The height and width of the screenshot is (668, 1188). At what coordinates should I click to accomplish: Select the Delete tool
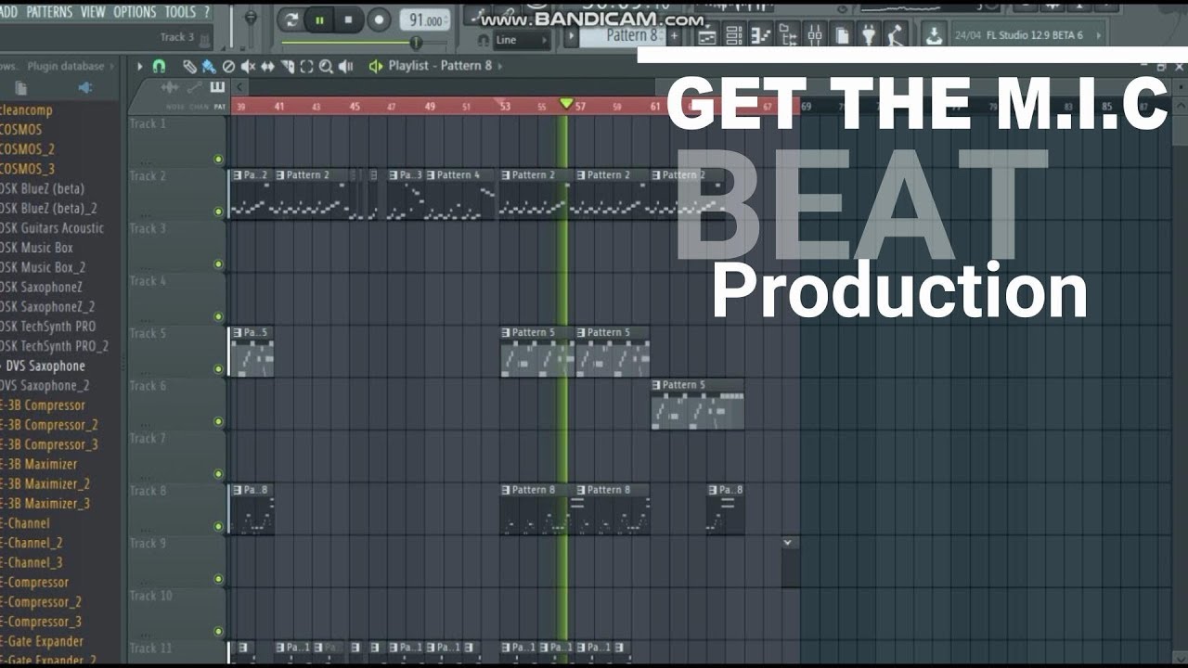(x=228, y=66)
